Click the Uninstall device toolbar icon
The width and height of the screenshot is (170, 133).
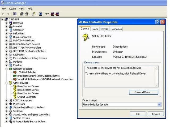pyautogui.click(x=52, y=14)
